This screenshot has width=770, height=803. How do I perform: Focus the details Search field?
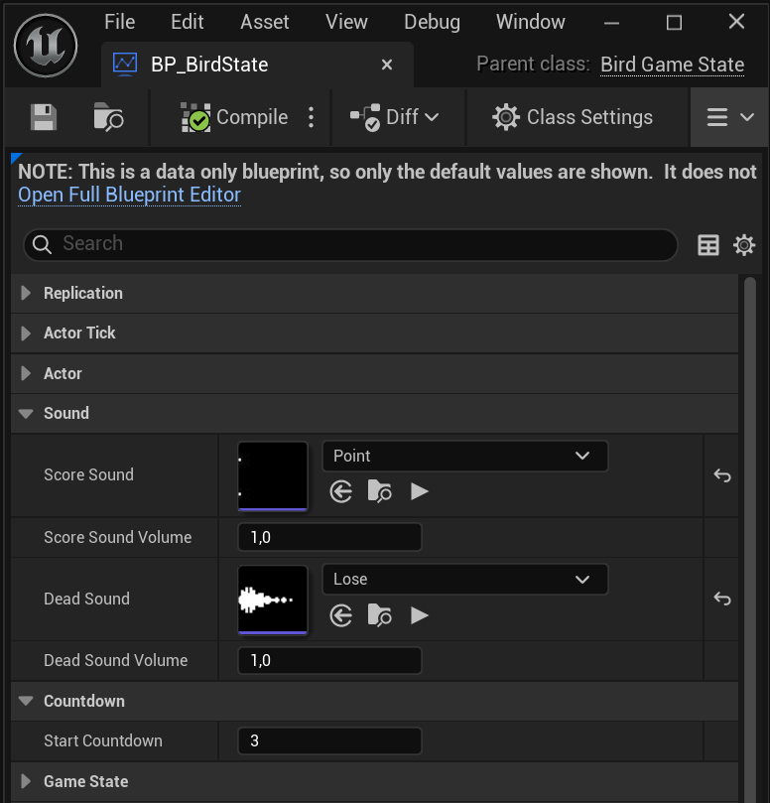pos(350,244)
